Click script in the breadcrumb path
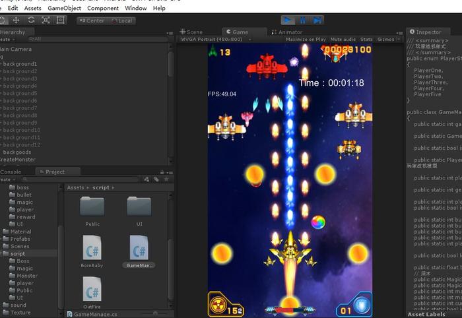The image size is (462, 318). pos(101,187)
